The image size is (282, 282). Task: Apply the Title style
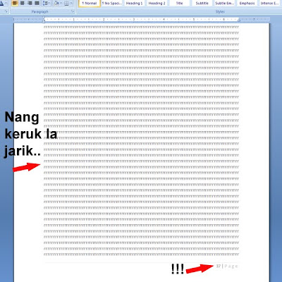point(179,4)
